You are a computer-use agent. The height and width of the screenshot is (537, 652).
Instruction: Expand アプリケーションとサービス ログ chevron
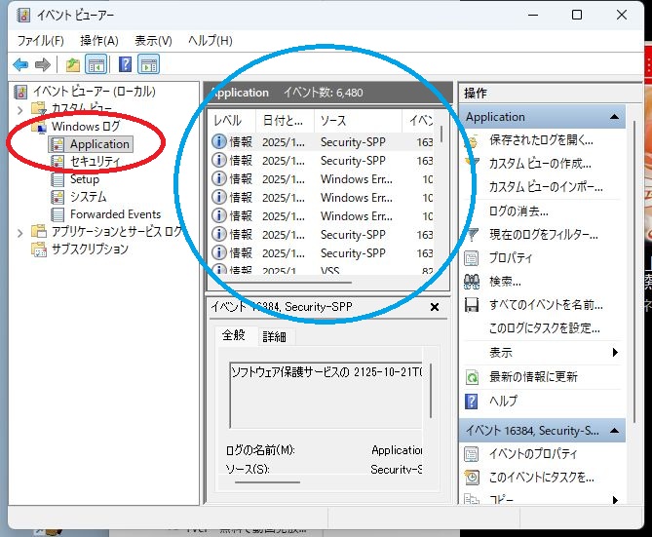click(x=19, y=233)
